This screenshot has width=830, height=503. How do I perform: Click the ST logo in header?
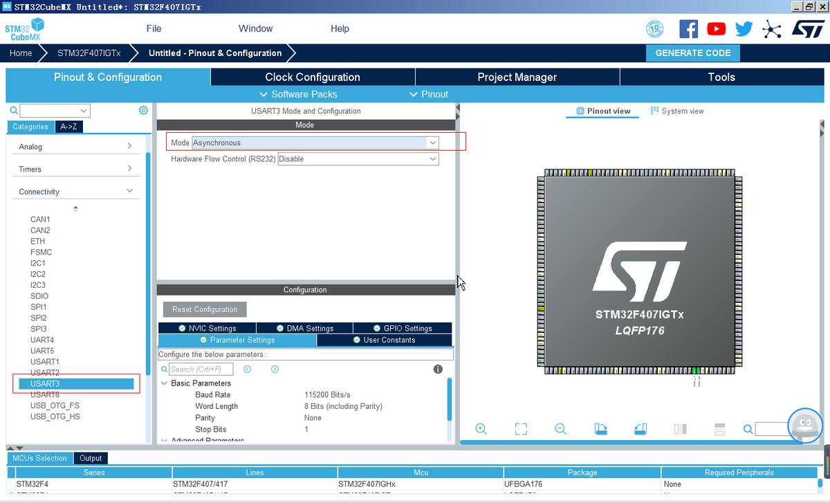[807, 29]
